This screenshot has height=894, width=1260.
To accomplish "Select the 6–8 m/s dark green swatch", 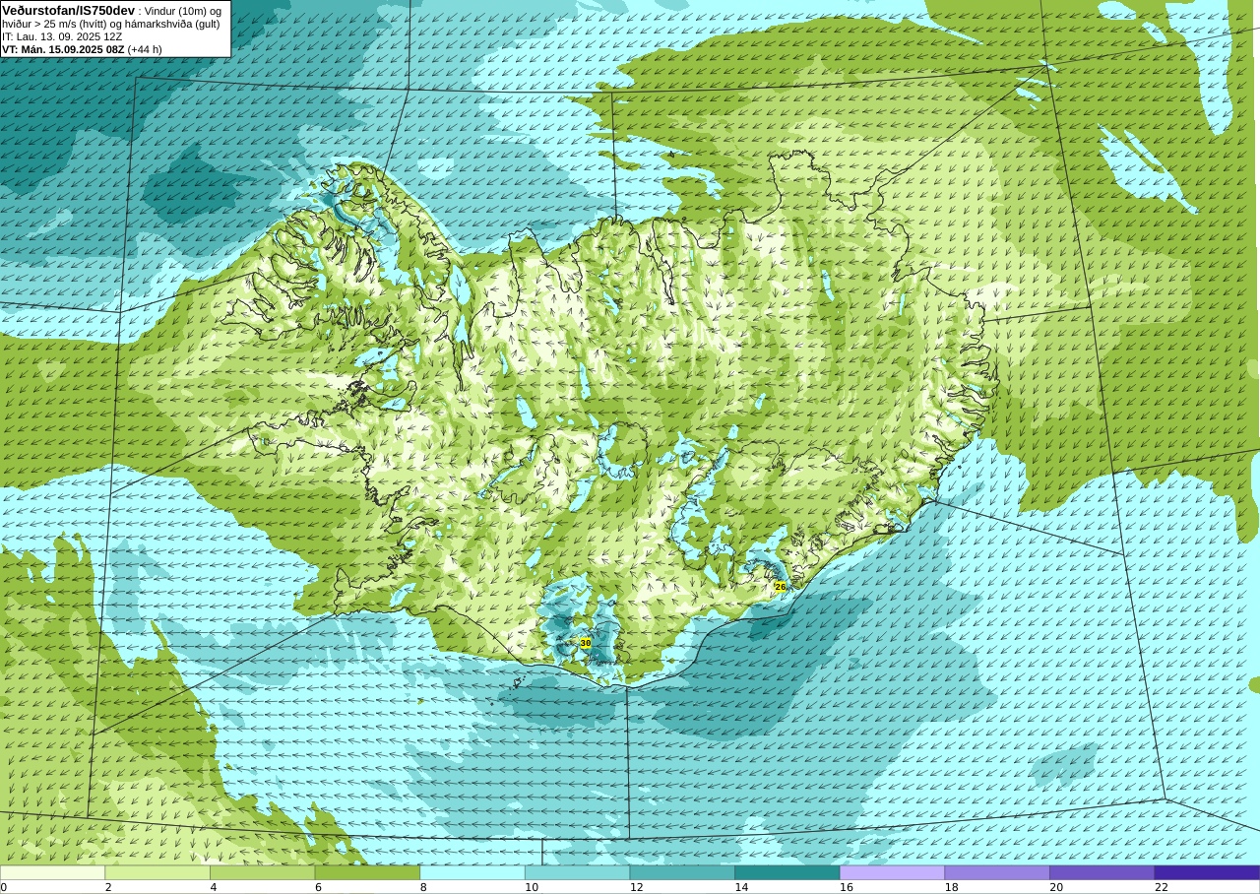I will 367,872.
